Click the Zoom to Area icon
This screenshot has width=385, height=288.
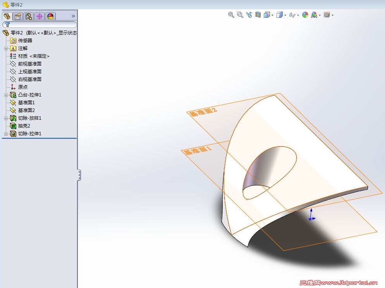[240, 15]
